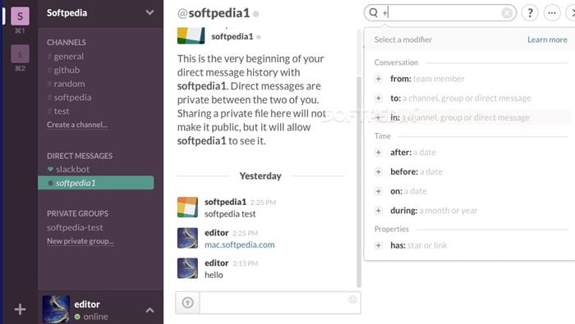Viewport: 575px width, 324px height.
Task: Click the plus beside 'after:' modifier
Action: tap(379, 153)
